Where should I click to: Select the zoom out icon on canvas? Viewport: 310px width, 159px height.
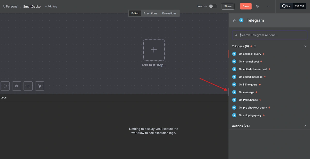point(28,86)
